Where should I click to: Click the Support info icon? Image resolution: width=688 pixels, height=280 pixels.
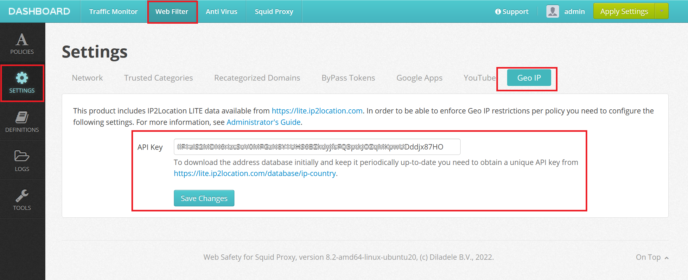pos(498,12)
